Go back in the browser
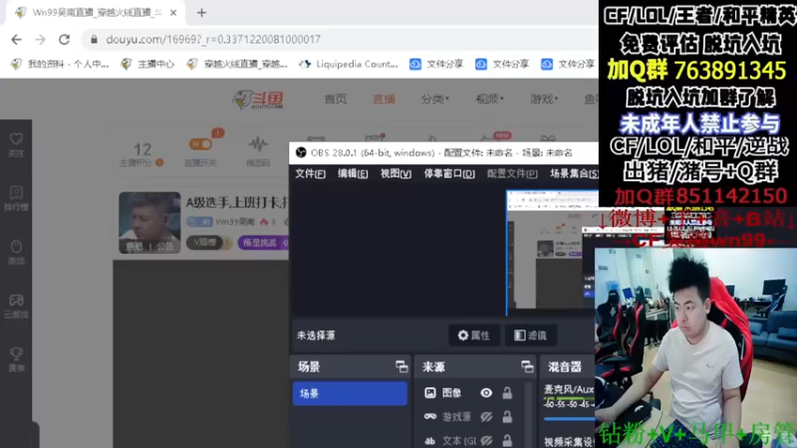This screenshot has width=797, height=448. click(16, 39)
